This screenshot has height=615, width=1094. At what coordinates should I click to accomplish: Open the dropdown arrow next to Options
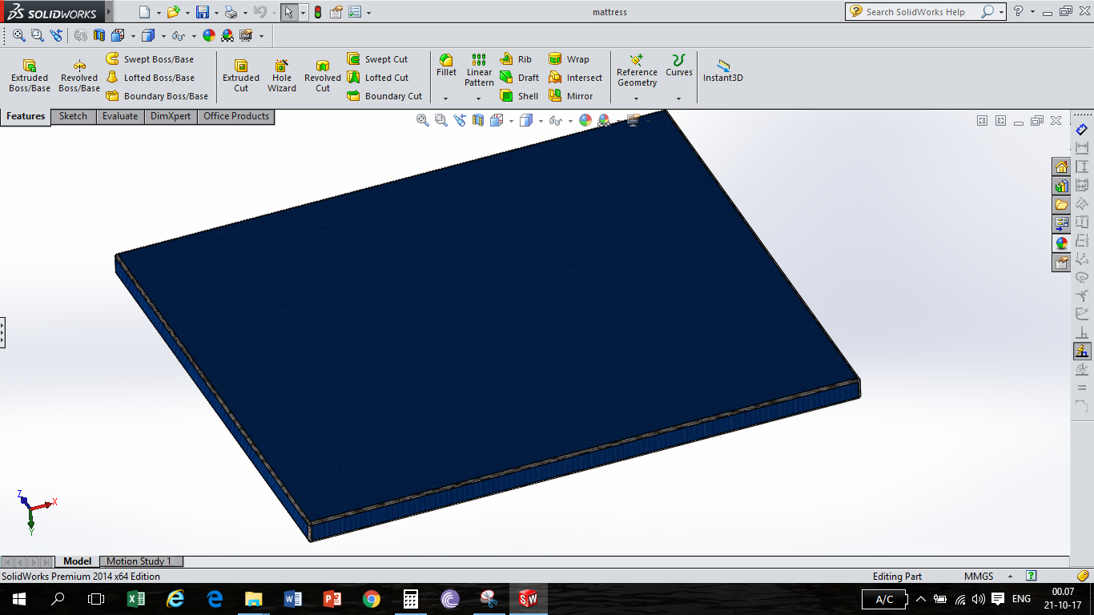click(368, 13)
